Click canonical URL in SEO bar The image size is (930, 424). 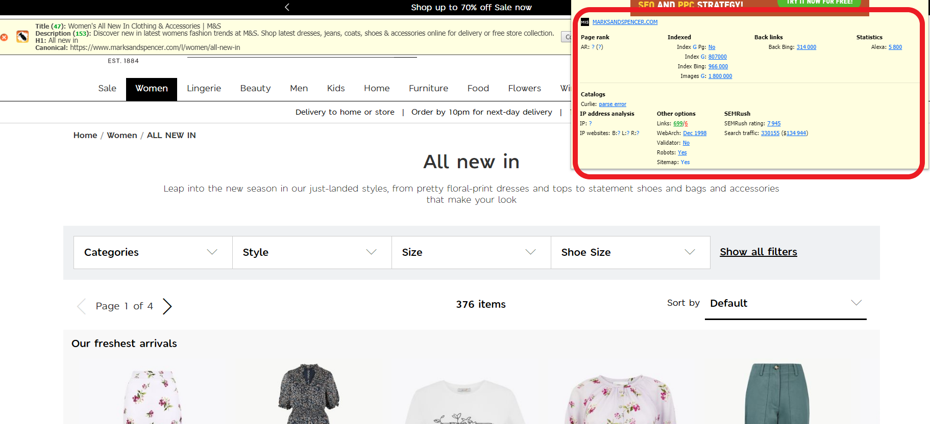pyautogui.click(x=155, y=47)
